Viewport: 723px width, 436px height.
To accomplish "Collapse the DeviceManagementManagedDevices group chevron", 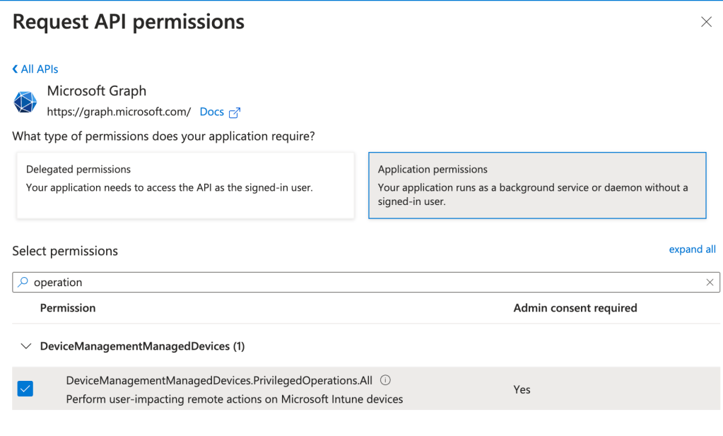I will pyautogui.click(x=26, y=346).
